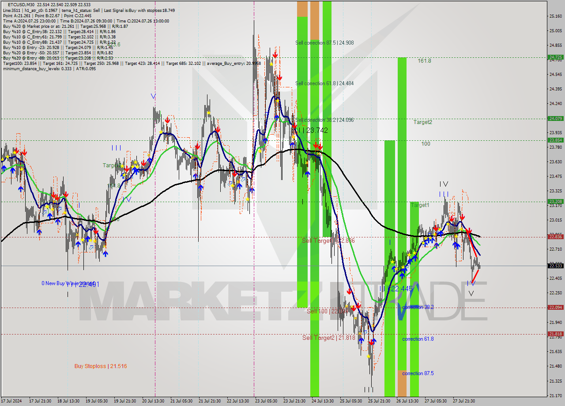Select the 'Sell Target1 | 22.836' label
Viewport: 565px width, 406px height.
click(328, 241)
